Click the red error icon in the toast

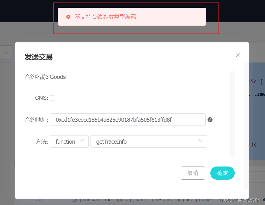tap(68, 17)
